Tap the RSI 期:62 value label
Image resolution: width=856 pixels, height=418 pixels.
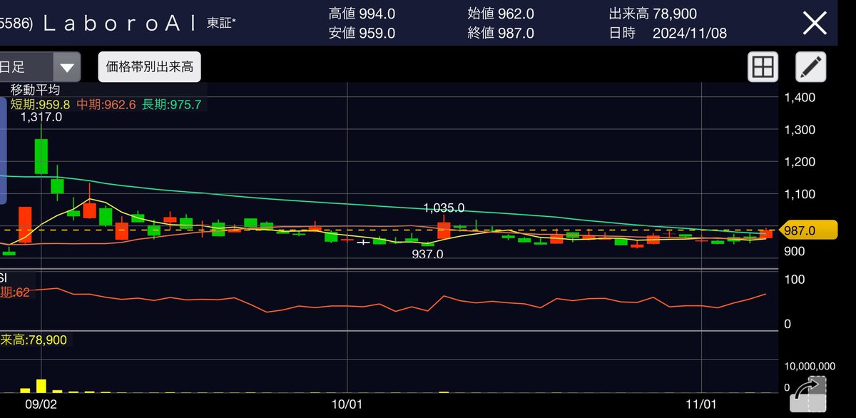pos(15,291)
